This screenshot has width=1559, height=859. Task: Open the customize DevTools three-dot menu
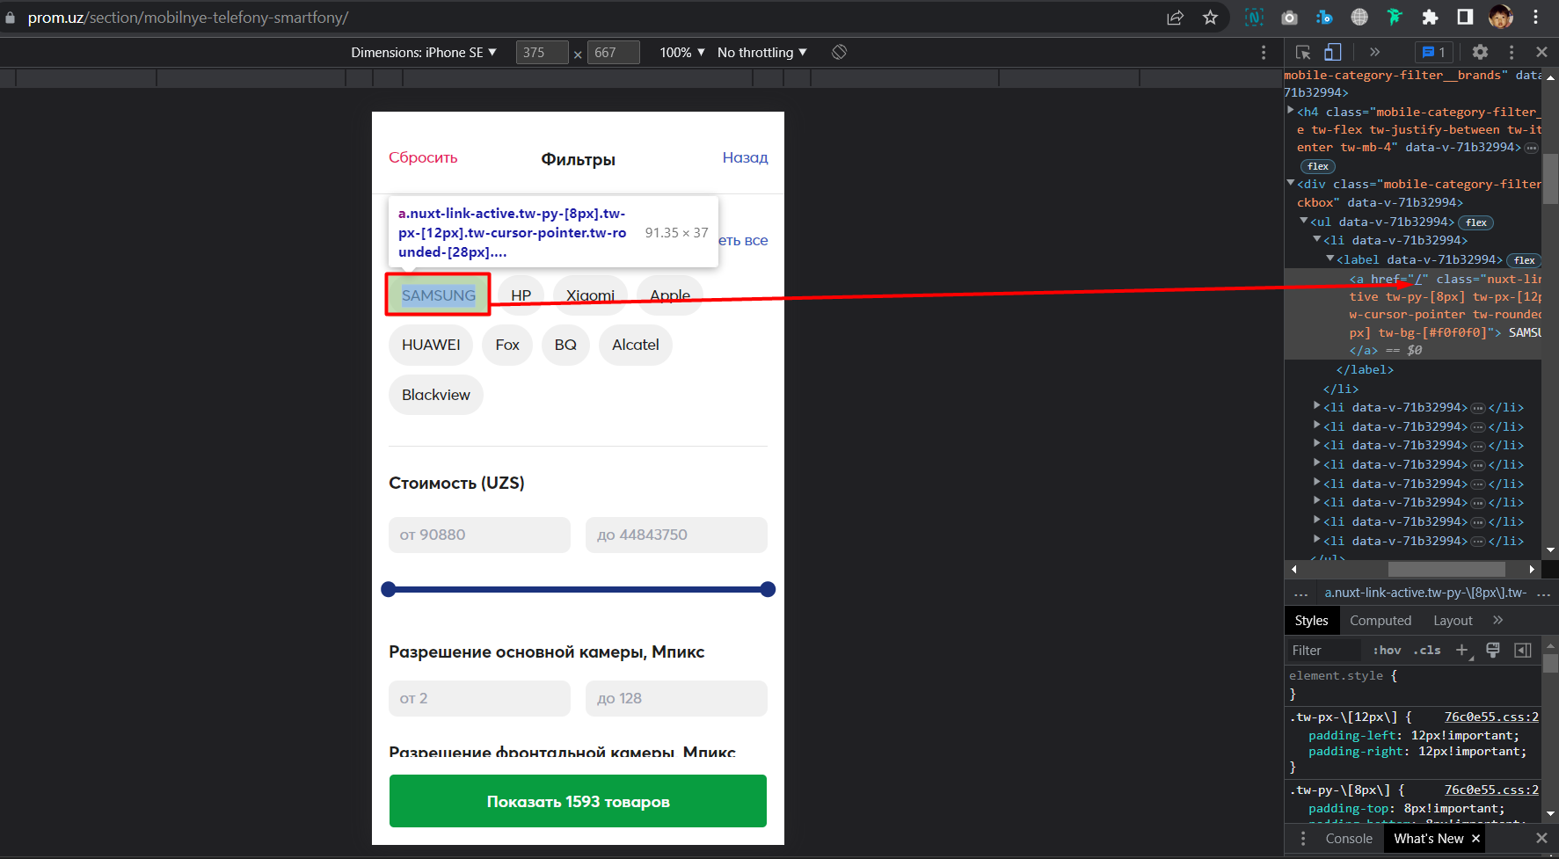click(x=1512, y=53)
